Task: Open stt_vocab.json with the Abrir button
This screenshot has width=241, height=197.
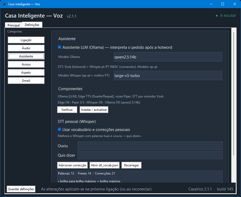Action: coord(105,165)
